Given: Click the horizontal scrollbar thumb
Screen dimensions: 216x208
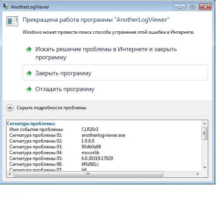Looking at the screenshot, I should 88,174.
